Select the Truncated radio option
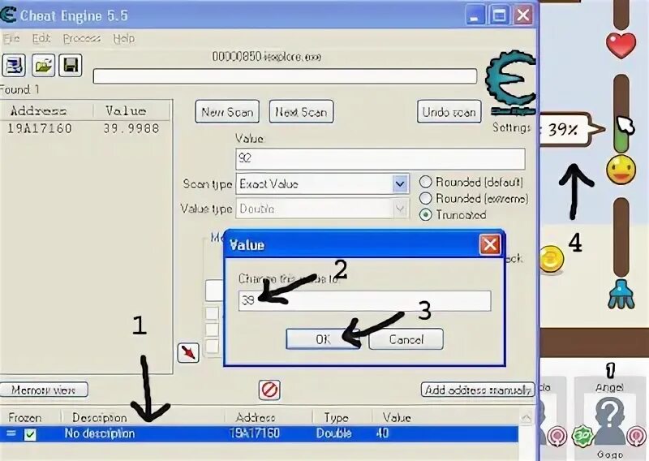649x461 pixels. click(425, 215)
